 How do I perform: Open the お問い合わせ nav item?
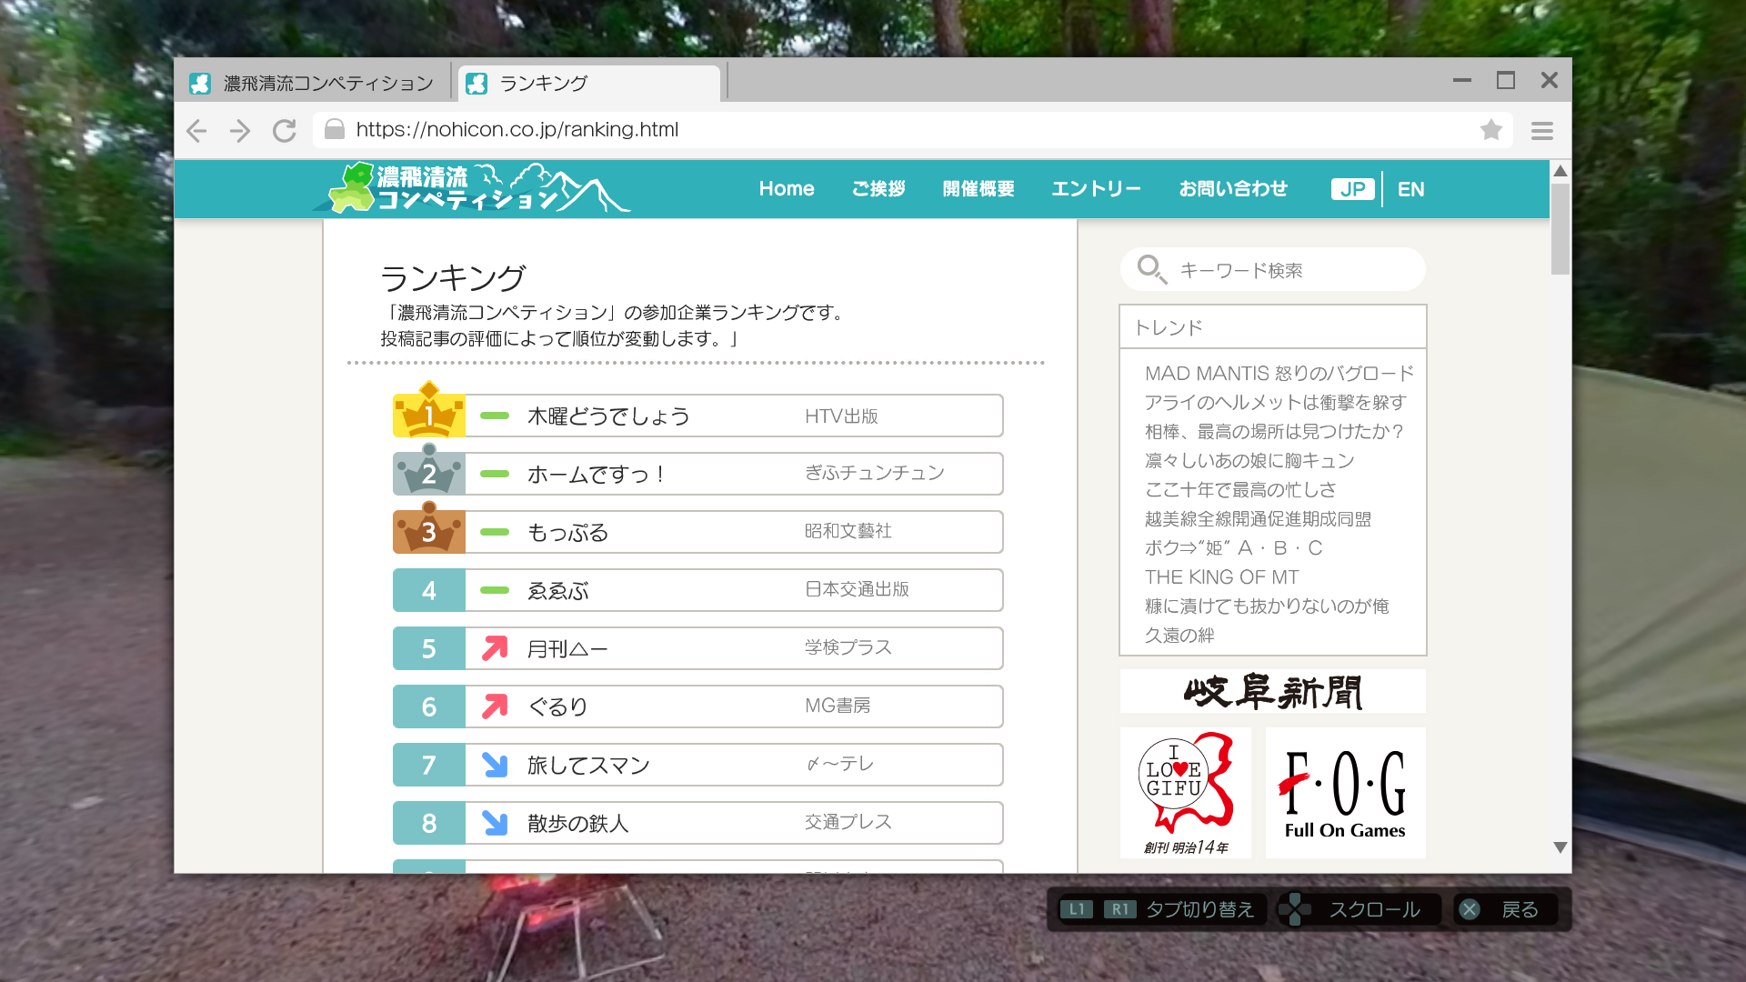pos(1233,189)
